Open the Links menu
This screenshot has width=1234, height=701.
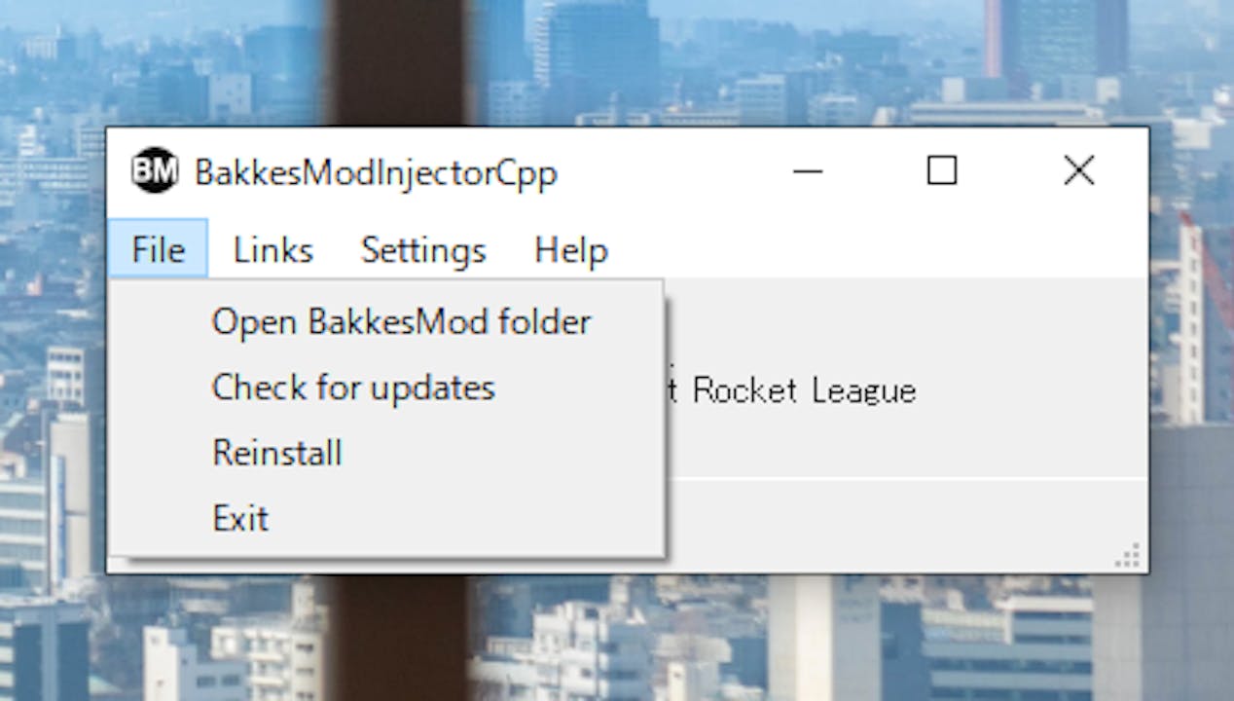tap(273, 250)
